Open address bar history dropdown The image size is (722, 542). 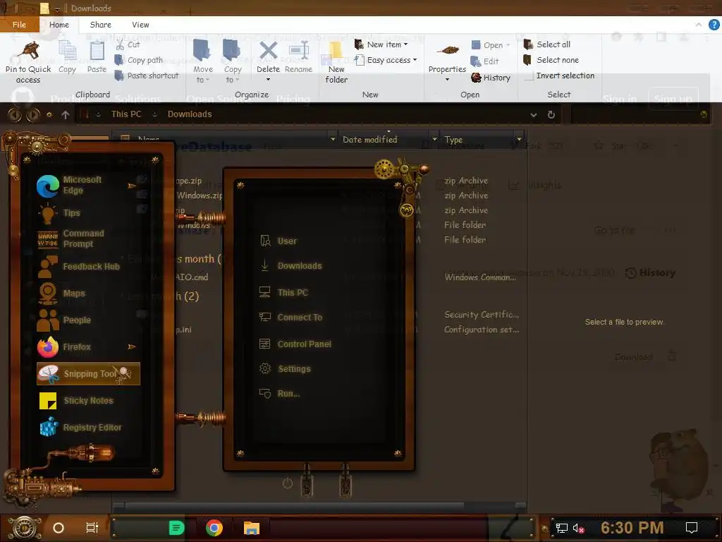tap(533, 115)
